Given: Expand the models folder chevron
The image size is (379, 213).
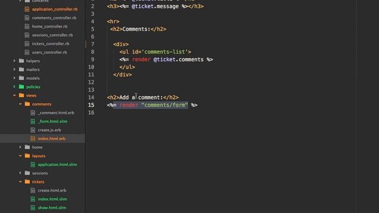Looking at the screenshot, I should (14, 78).
